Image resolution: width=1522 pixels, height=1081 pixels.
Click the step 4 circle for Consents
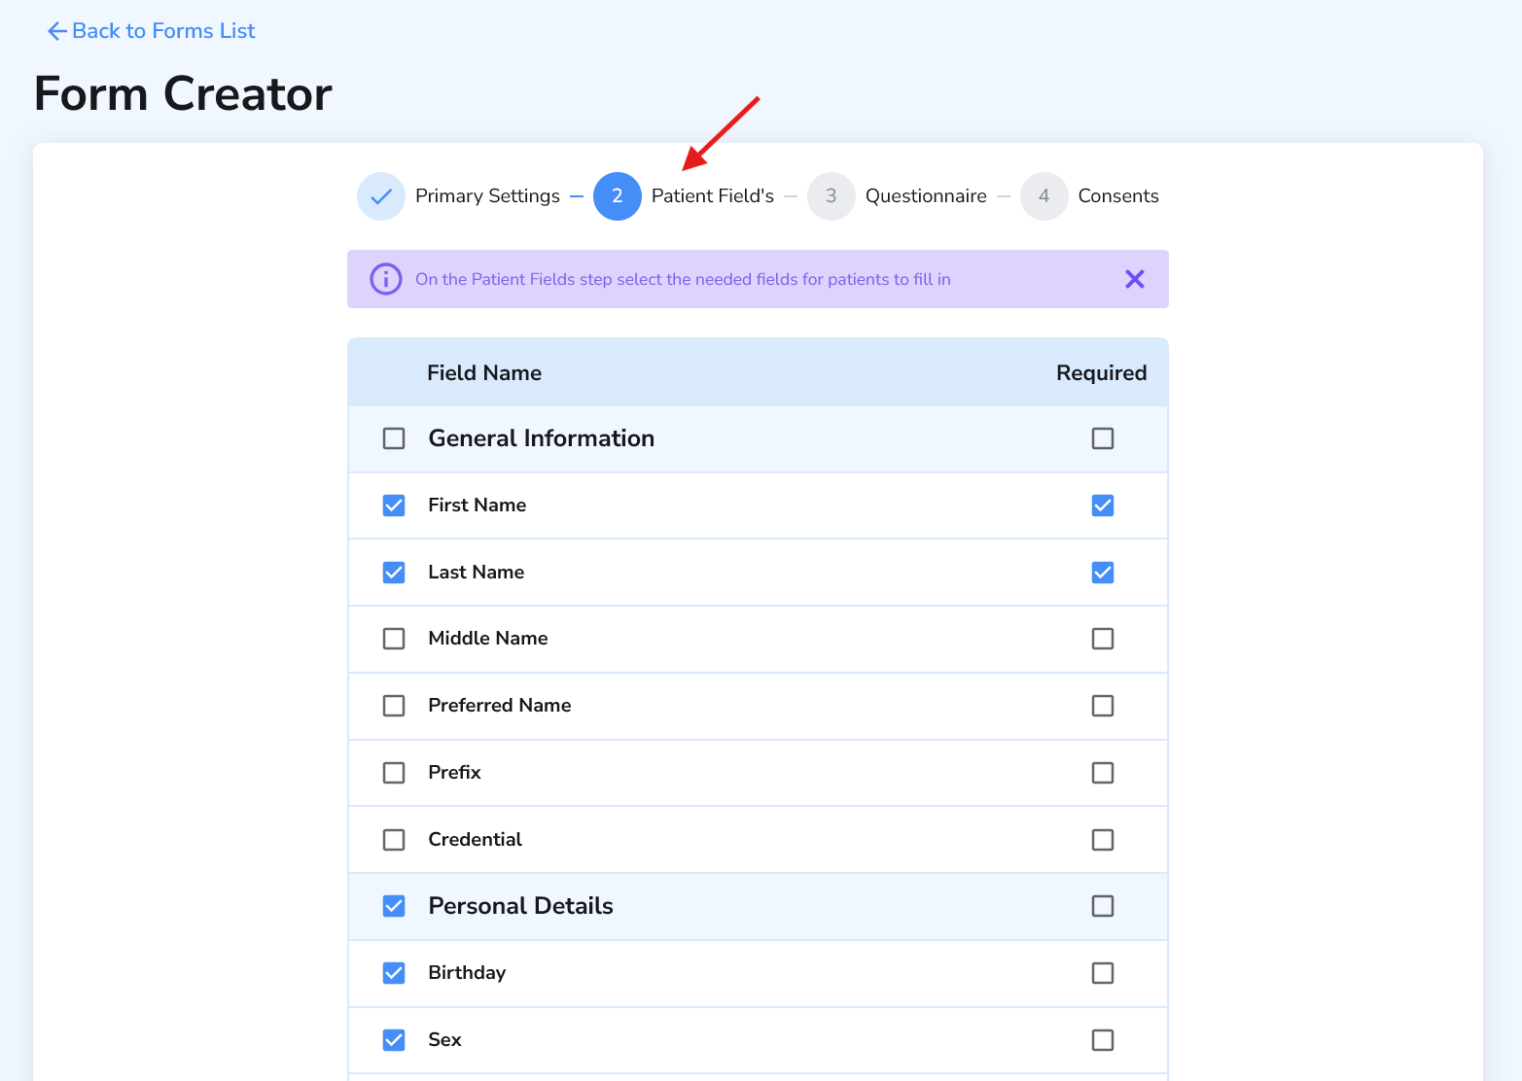pos(1044,195)
